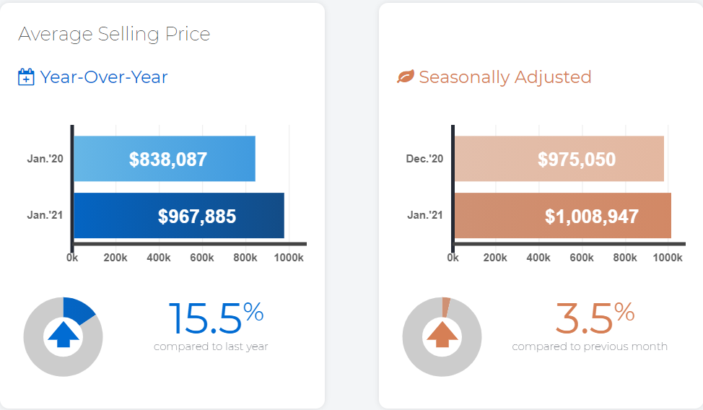This screenshot has height=410, width=703.
Task: Click the blue donut chart segment
Action: pyautogui.click(x=78, y=309)
